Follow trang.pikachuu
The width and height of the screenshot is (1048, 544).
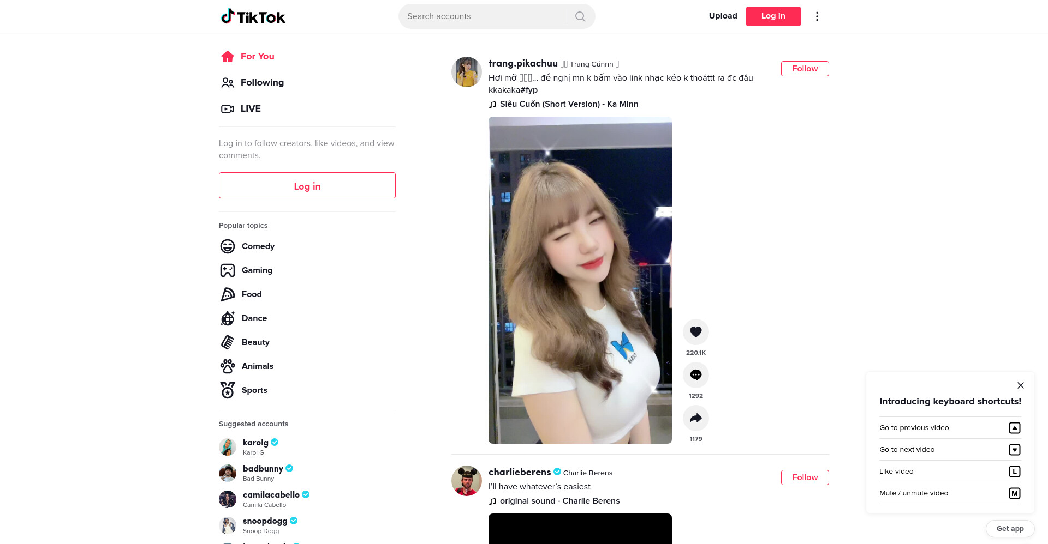(x=805, y=69)
